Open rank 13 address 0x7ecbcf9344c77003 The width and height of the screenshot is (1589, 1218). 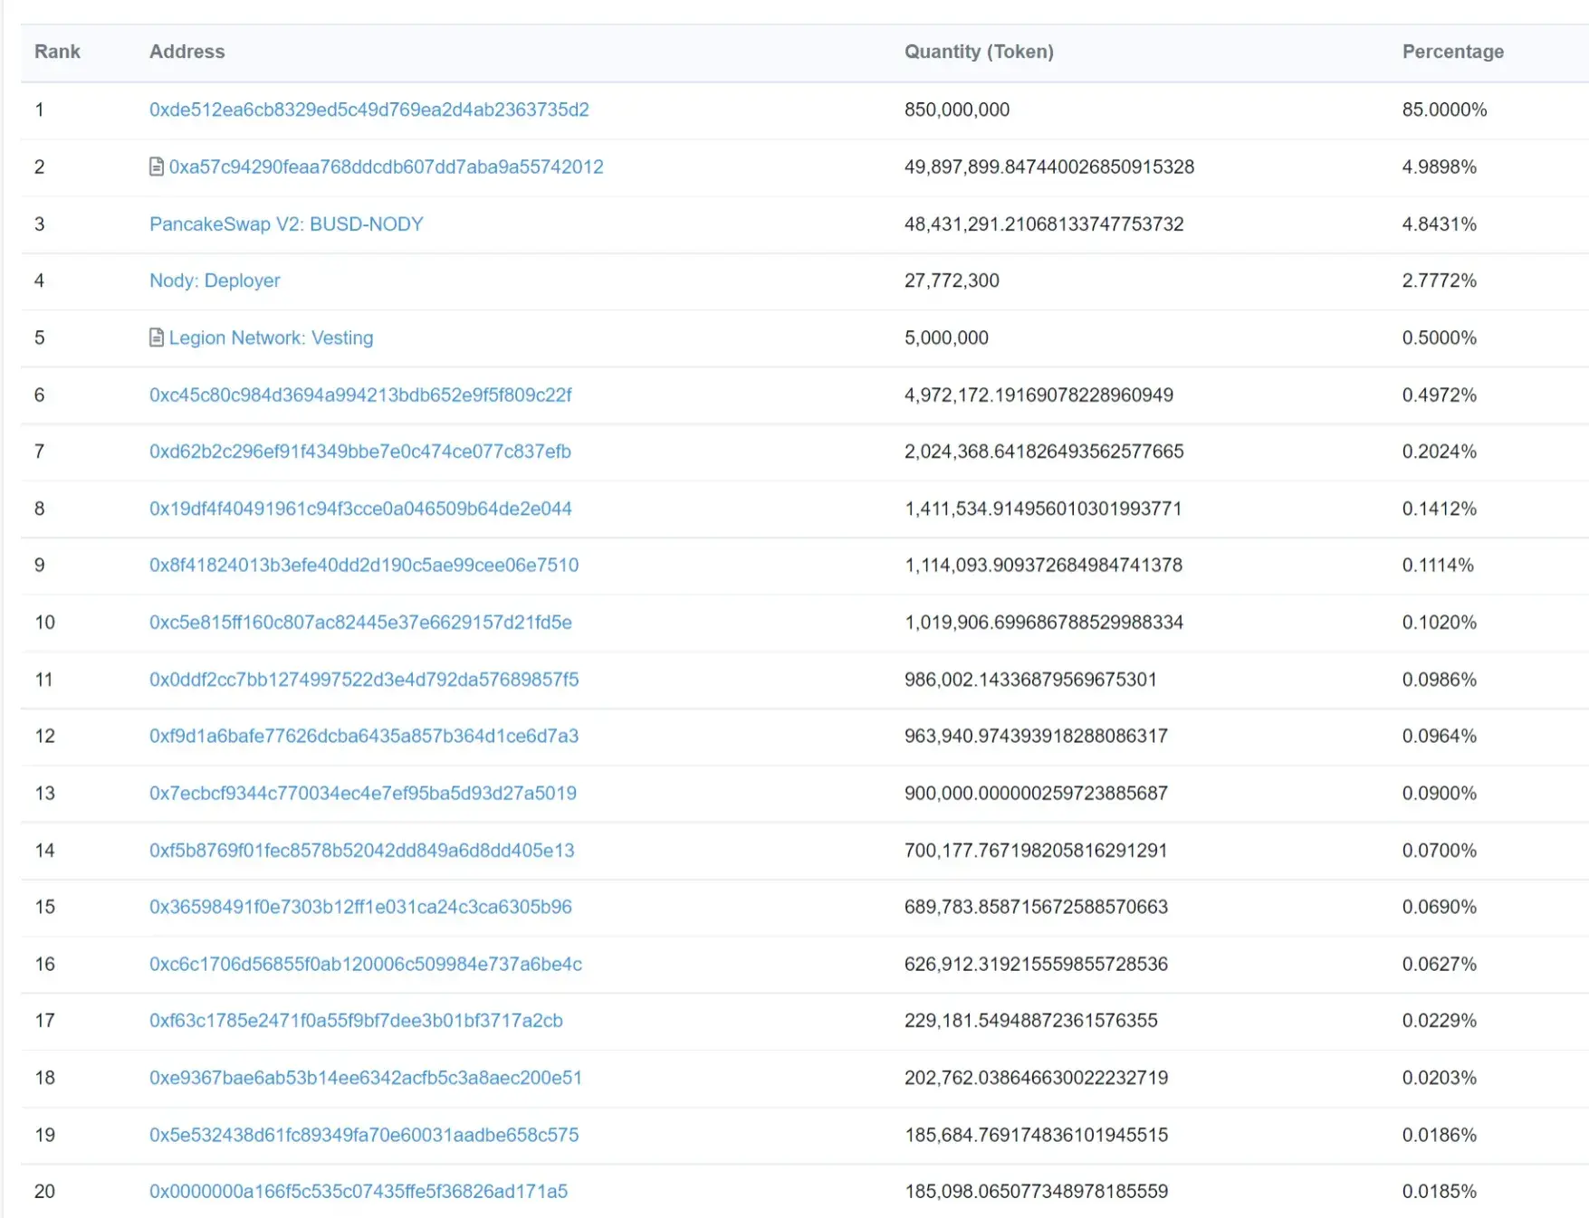[363, 793]
